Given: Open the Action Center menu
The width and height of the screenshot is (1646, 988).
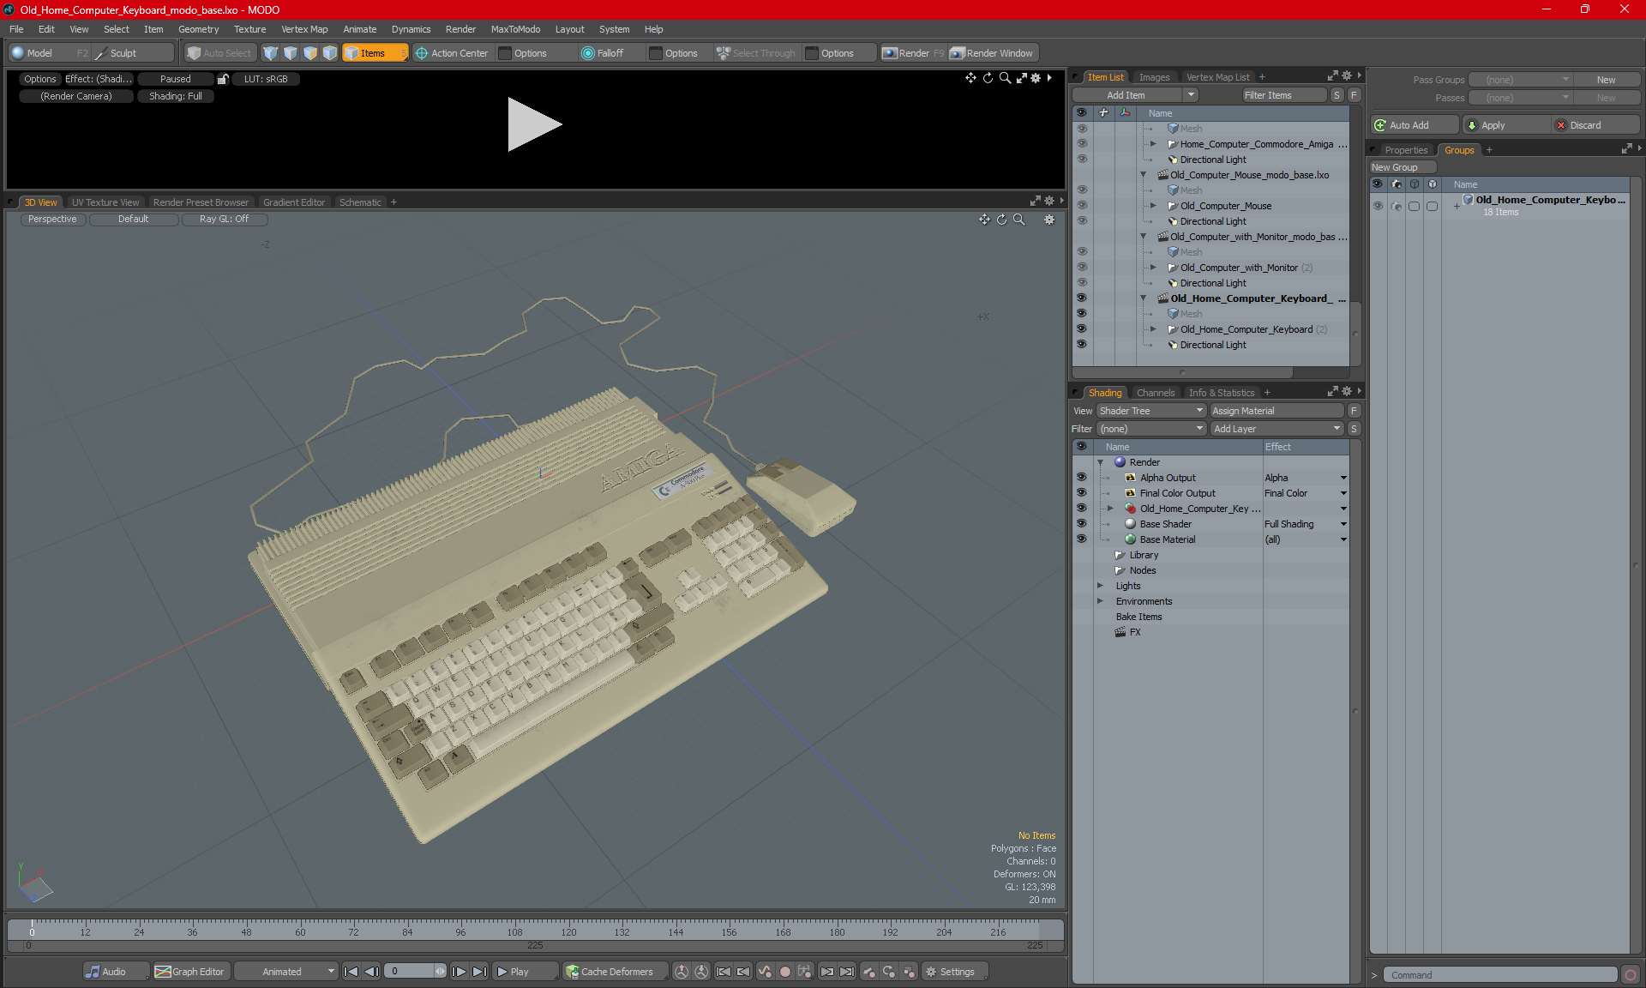Looking at the screenshot, I should click(452, 53).
